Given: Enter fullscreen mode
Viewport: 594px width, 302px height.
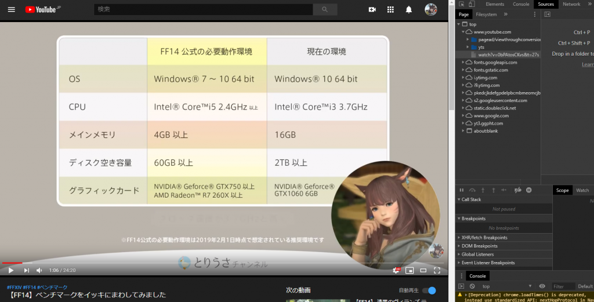Looking at the screenshot, I should point(437,270).
